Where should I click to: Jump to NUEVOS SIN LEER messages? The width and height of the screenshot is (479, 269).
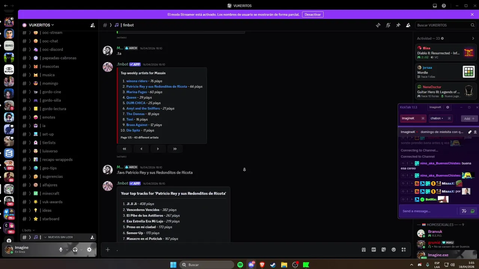[x=58, y=237]
